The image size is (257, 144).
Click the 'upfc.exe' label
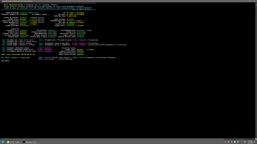[62, 22]
